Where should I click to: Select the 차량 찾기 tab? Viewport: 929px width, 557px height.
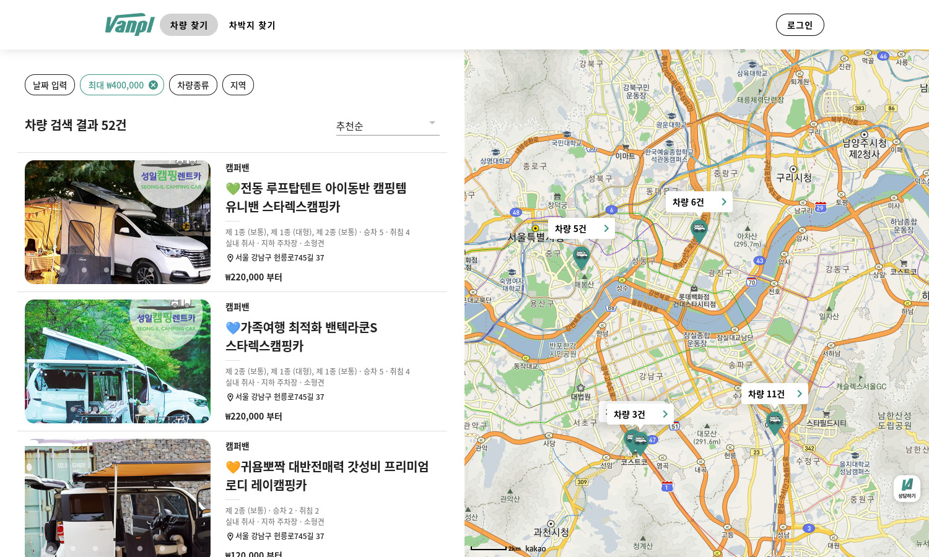click(189, 25)
